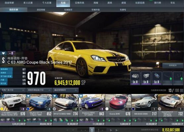Click the +8 badge on the Impreza WRX card
This screenshot has width=184, height=132.
click(x=102, y=109)
